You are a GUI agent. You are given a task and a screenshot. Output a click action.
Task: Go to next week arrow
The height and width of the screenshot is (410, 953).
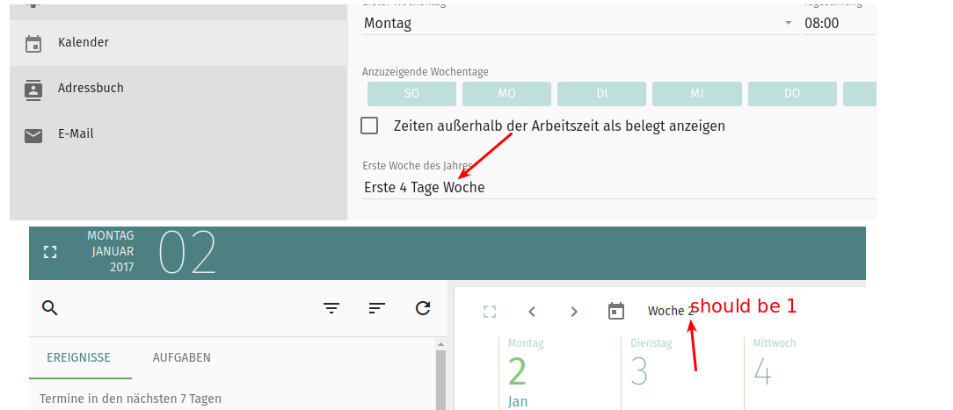point(574,312)
